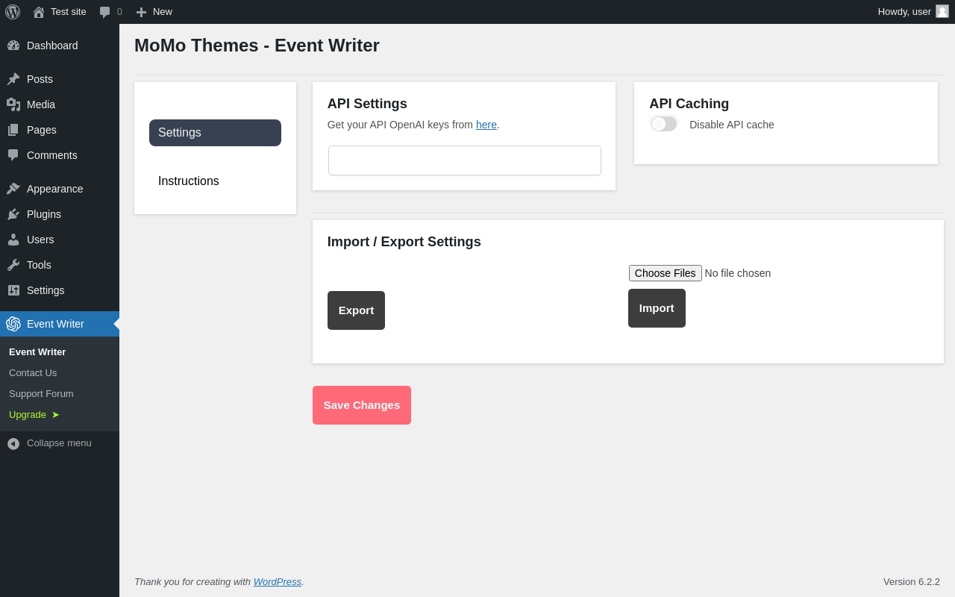Click the Appearance paintbrush icon
The width and height of the screenshot is (955, 597).
tap(13, 189)
